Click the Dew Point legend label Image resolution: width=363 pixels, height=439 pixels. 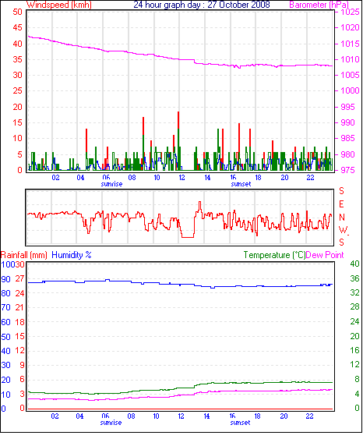[x=325, y=255]
